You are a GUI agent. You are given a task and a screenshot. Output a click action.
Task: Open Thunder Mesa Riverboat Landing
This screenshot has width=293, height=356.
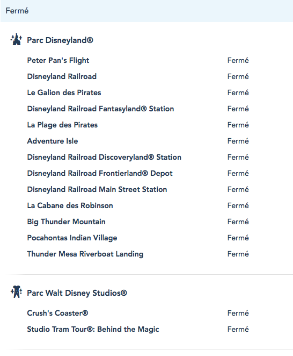pos(85,254)
